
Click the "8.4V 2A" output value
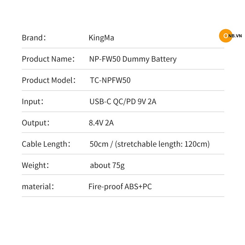pyautogui.click(x=101, y=123)
